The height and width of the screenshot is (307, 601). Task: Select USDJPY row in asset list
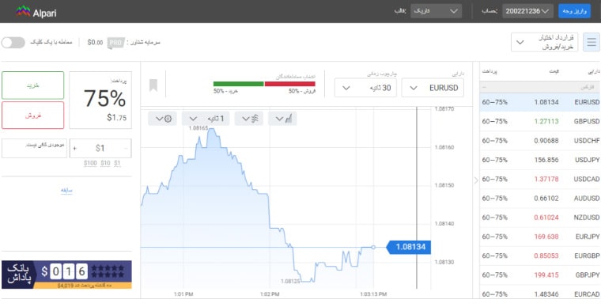pyautogui.click(x=540, y=160)
